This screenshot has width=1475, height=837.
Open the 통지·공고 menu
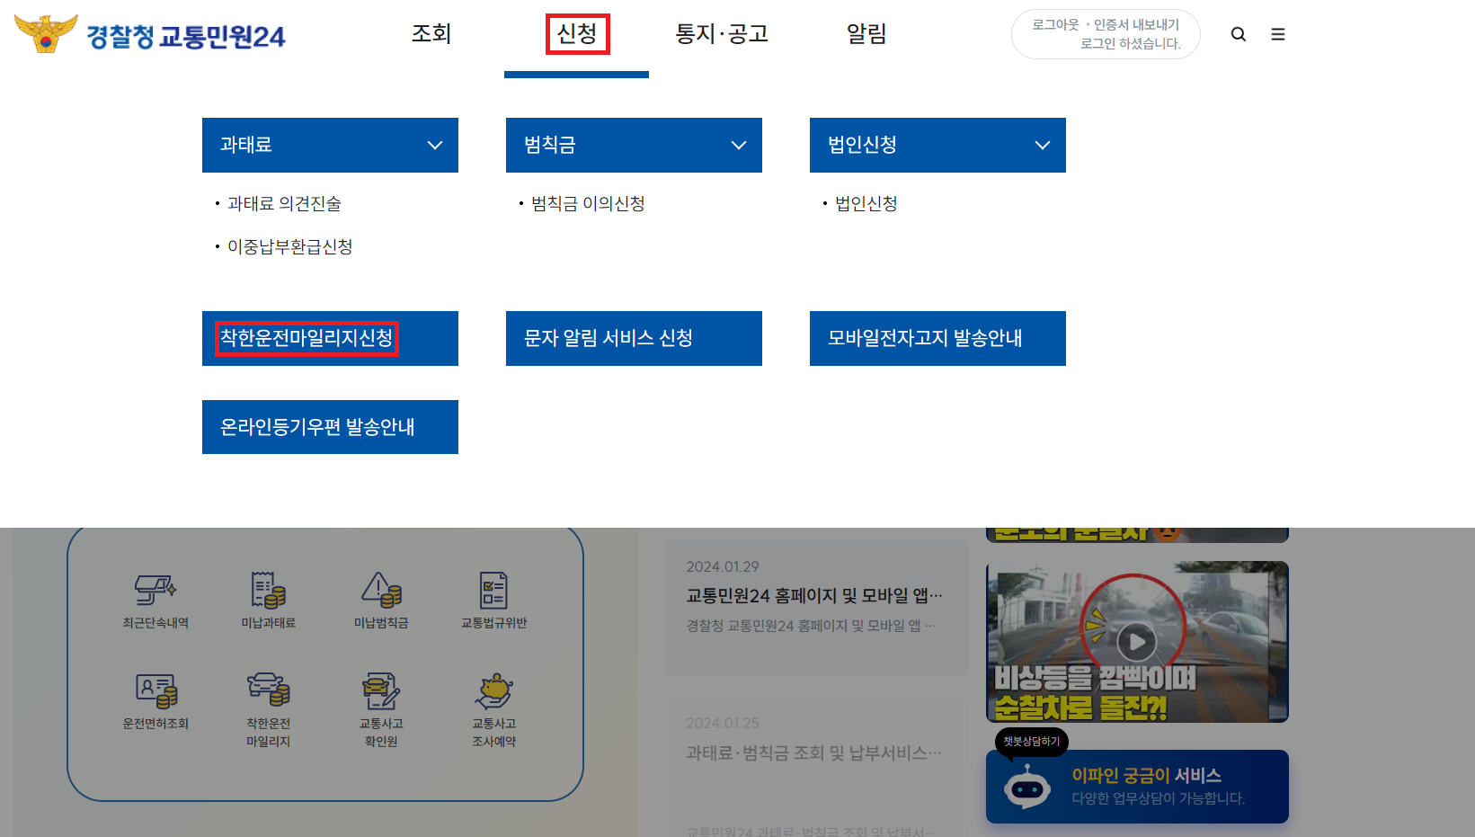(x=722, y=34)
